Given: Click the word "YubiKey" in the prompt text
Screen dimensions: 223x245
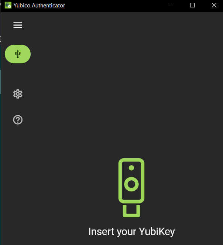Looking at the screenshot, I should [x=157, y=232].
